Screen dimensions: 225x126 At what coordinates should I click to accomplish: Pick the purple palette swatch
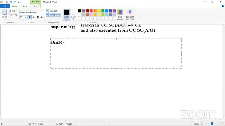point(115,11)
